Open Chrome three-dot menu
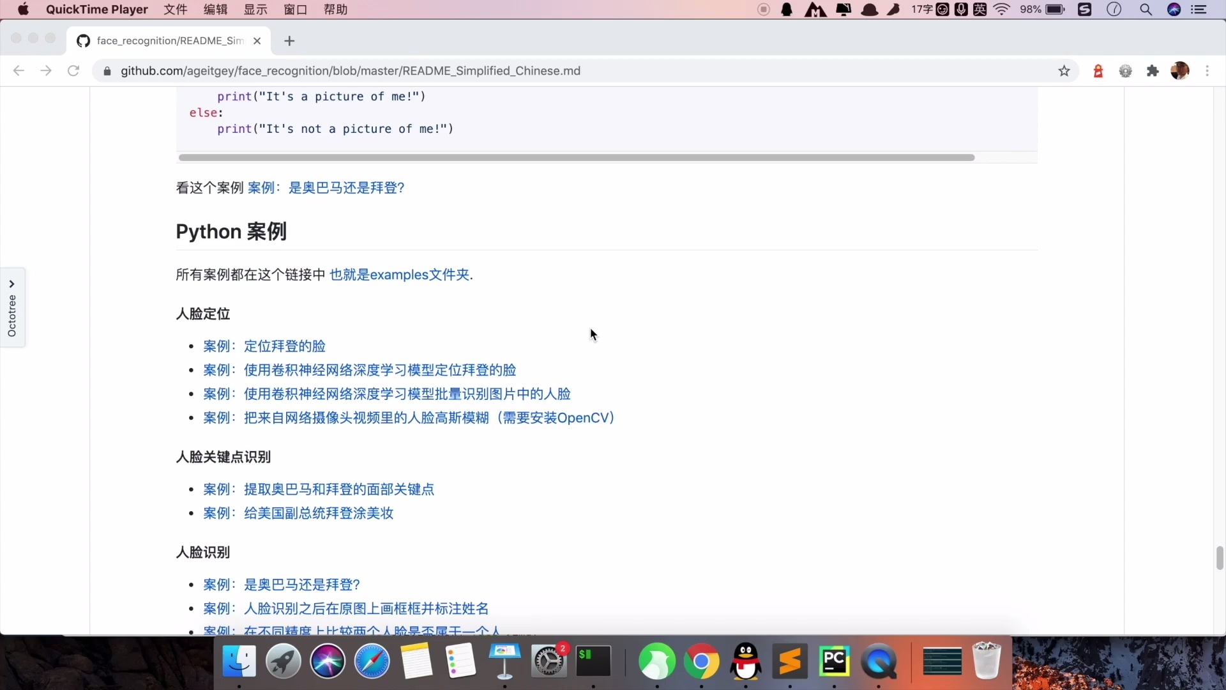The image size is (1226, 690). (x=1207, y=71)
